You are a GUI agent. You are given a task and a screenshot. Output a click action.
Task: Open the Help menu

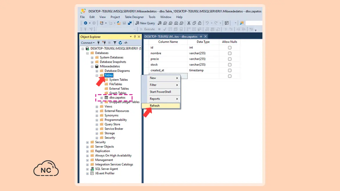pyautogui.click(x=179, y=17)
